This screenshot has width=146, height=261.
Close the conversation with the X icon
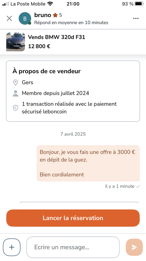point(9,18)
